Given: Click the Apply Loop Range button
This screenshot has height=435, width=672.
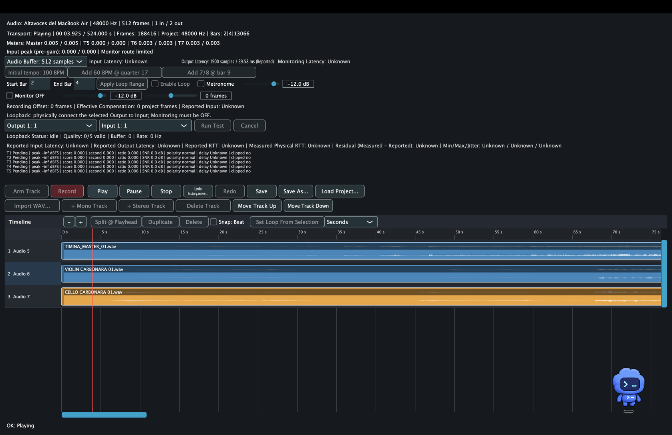Looking at the screenshot, I should pyautogui.click(x=122, y=84).
